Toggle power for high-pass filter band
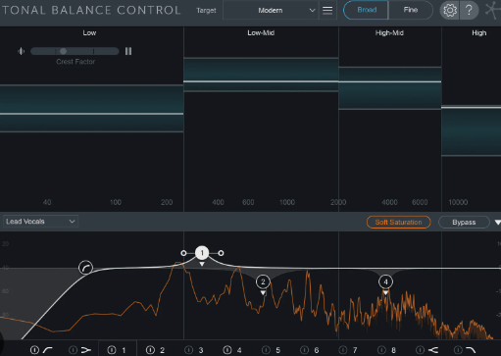501x356 pixels. (34, 350)
